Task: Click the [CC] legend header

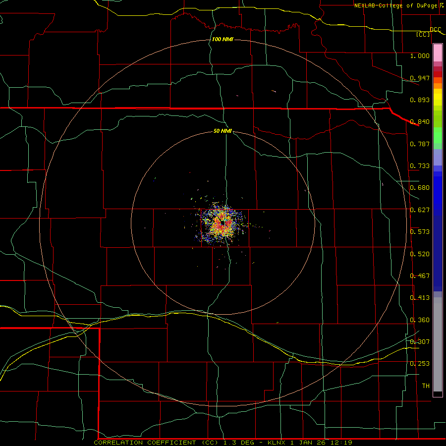Action: pos(423,34)
